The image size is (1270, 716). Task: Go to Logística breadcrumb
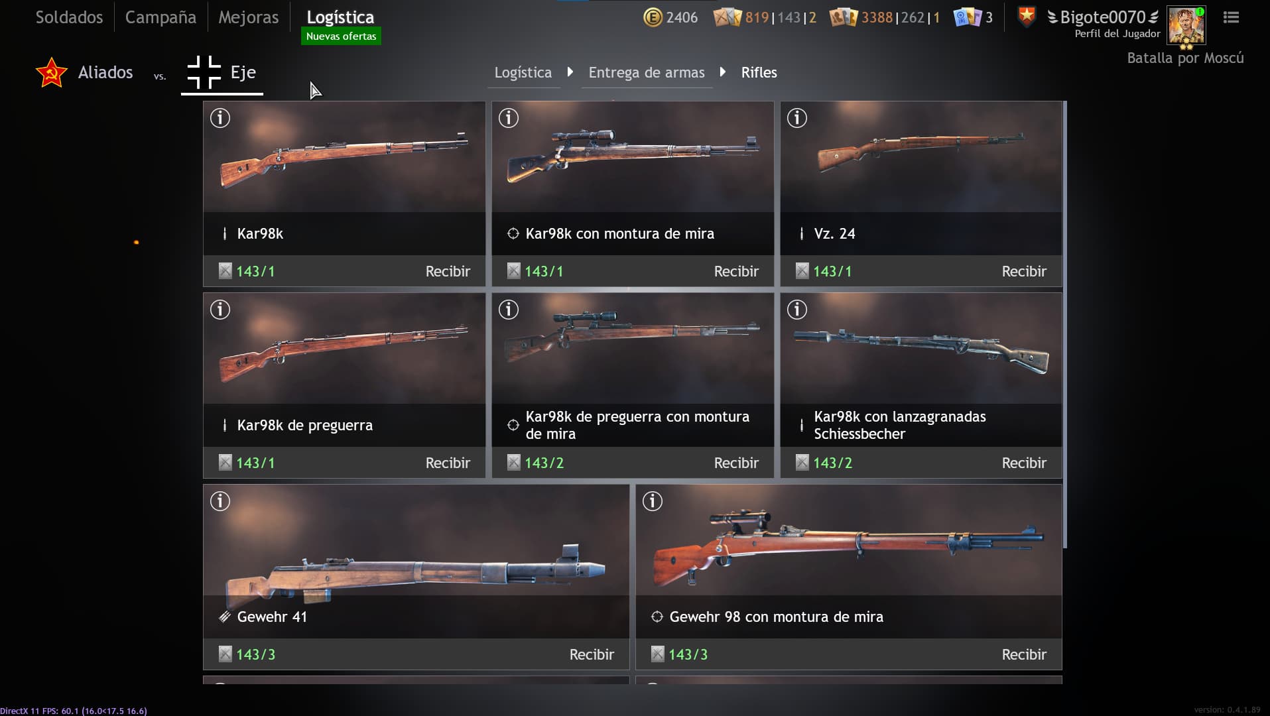pos(523,72)
